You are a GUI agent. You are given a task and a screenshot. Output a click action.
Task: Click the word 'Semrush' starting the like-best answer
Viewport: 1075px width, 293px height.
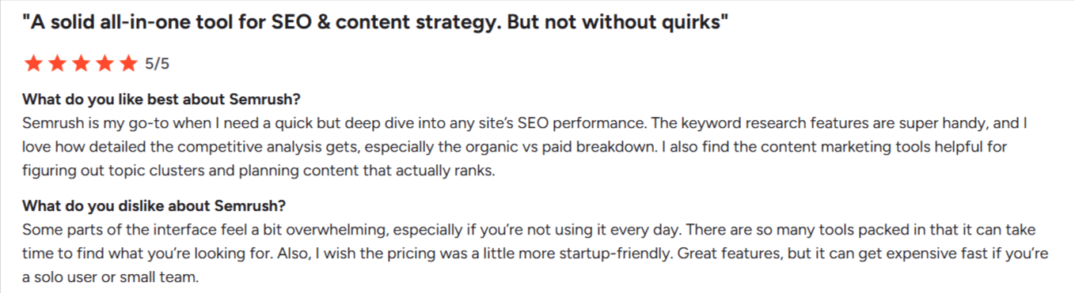point(48,124)
